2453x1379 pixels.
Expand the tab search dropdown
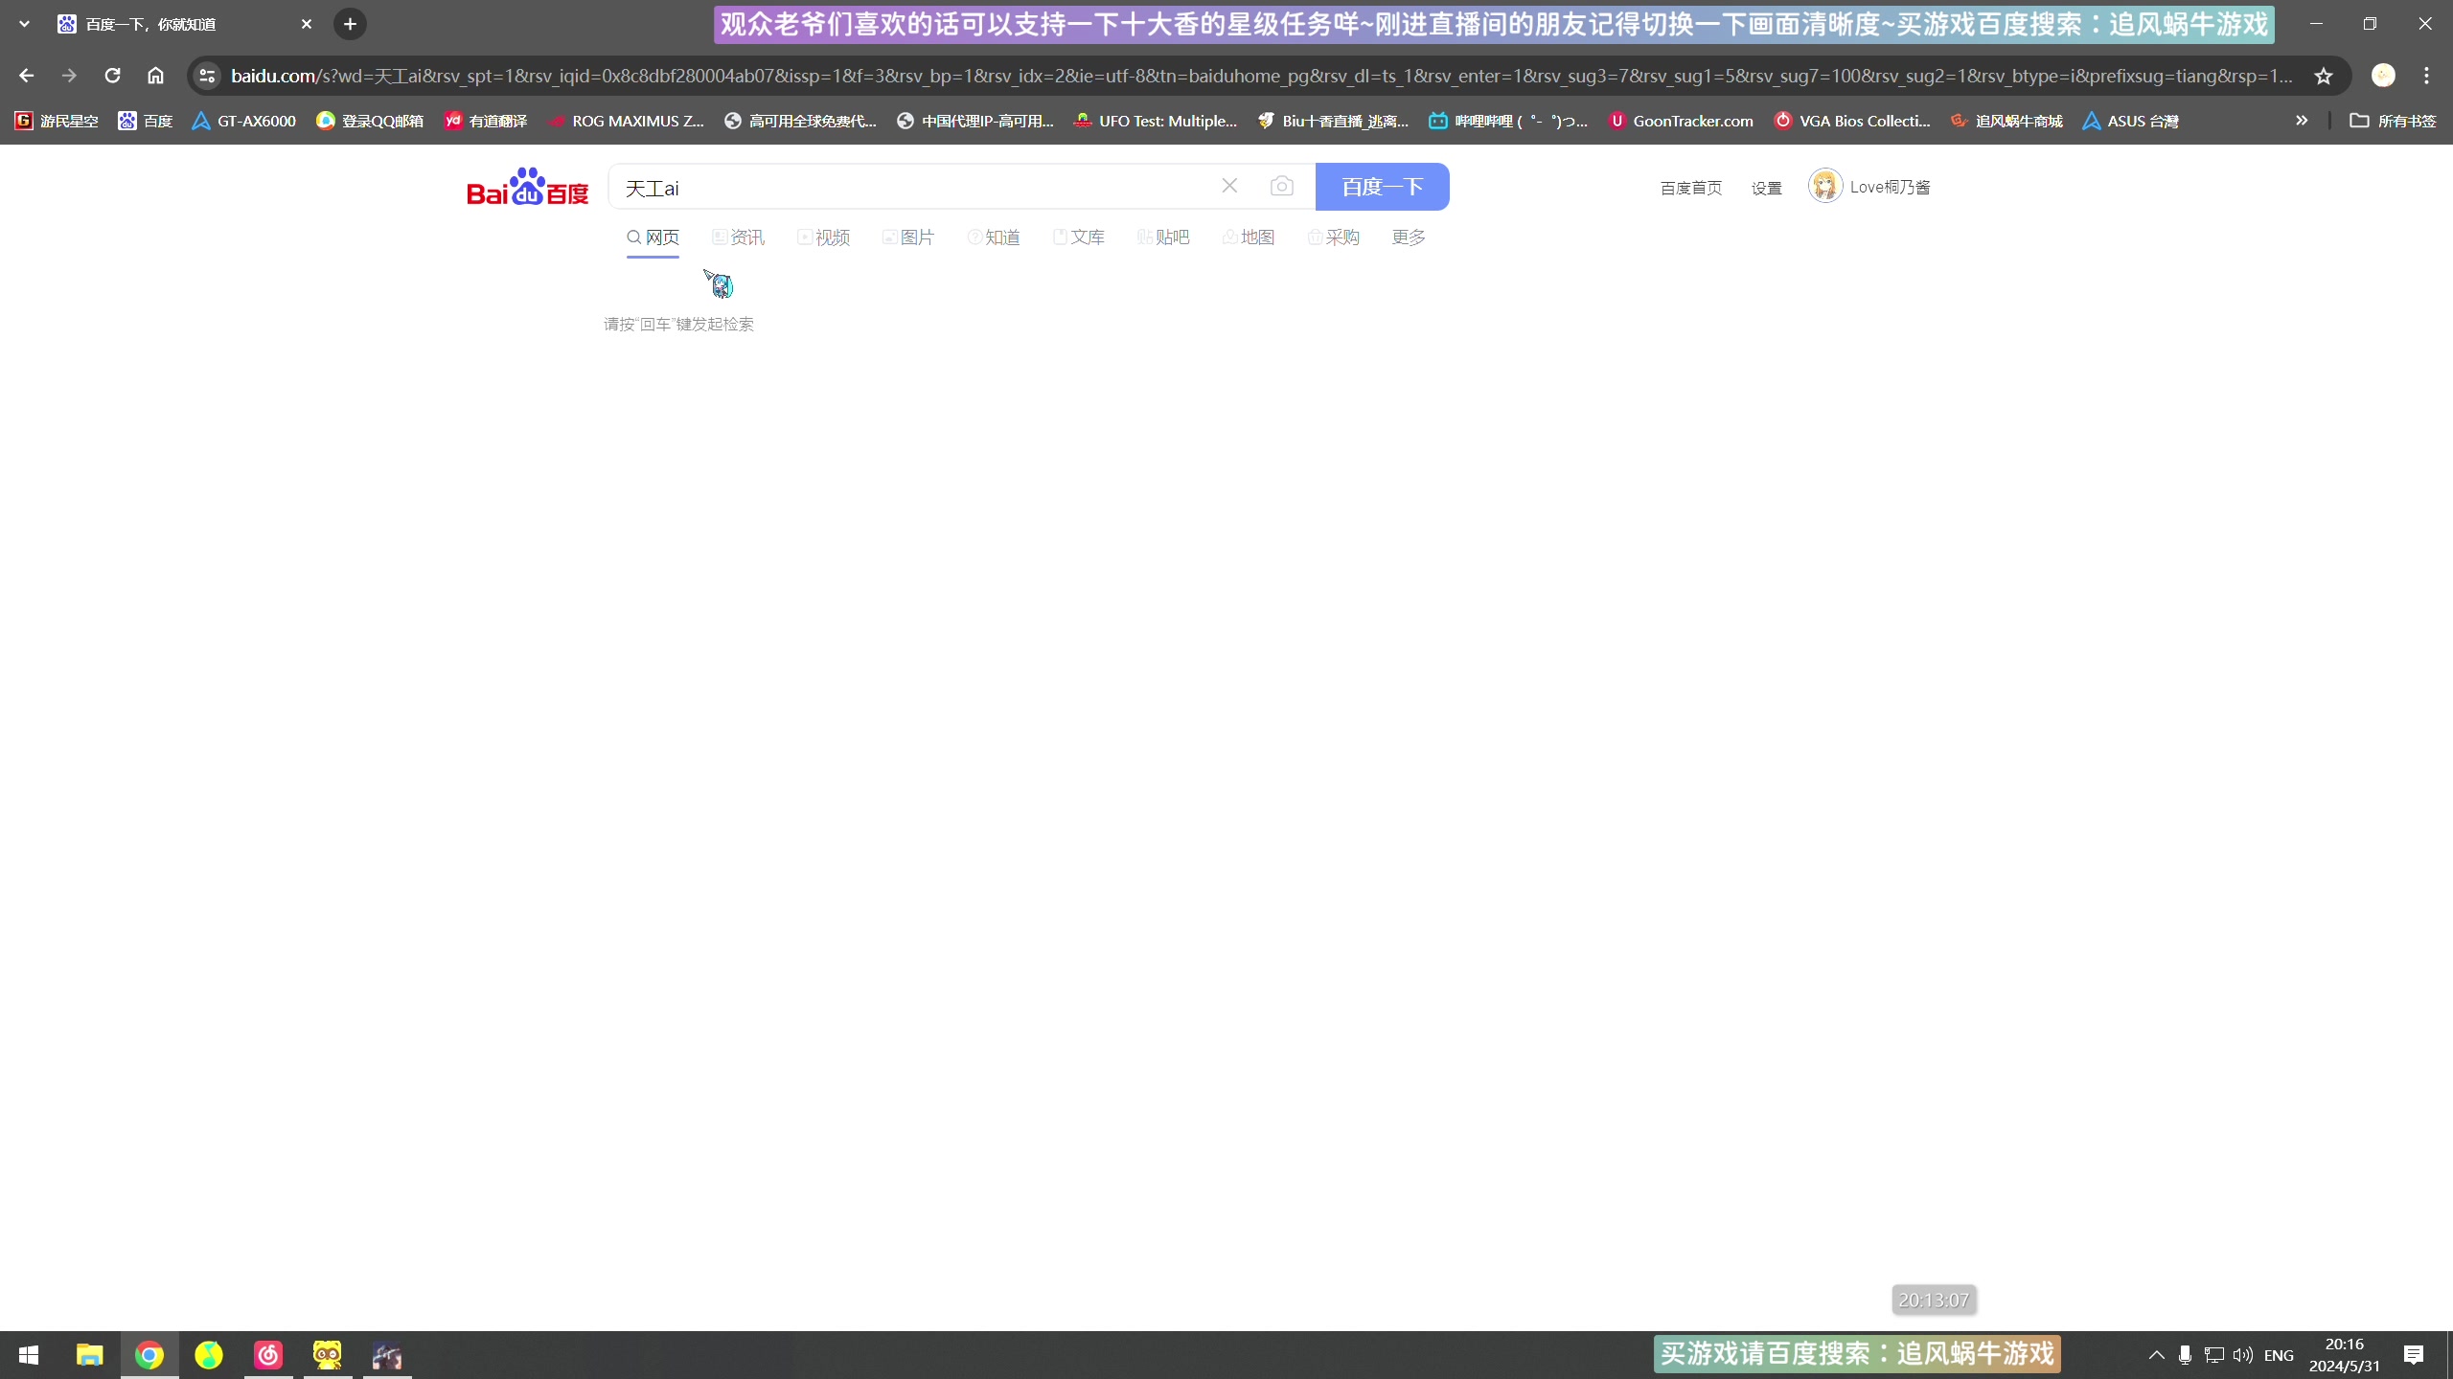[24, 24]
